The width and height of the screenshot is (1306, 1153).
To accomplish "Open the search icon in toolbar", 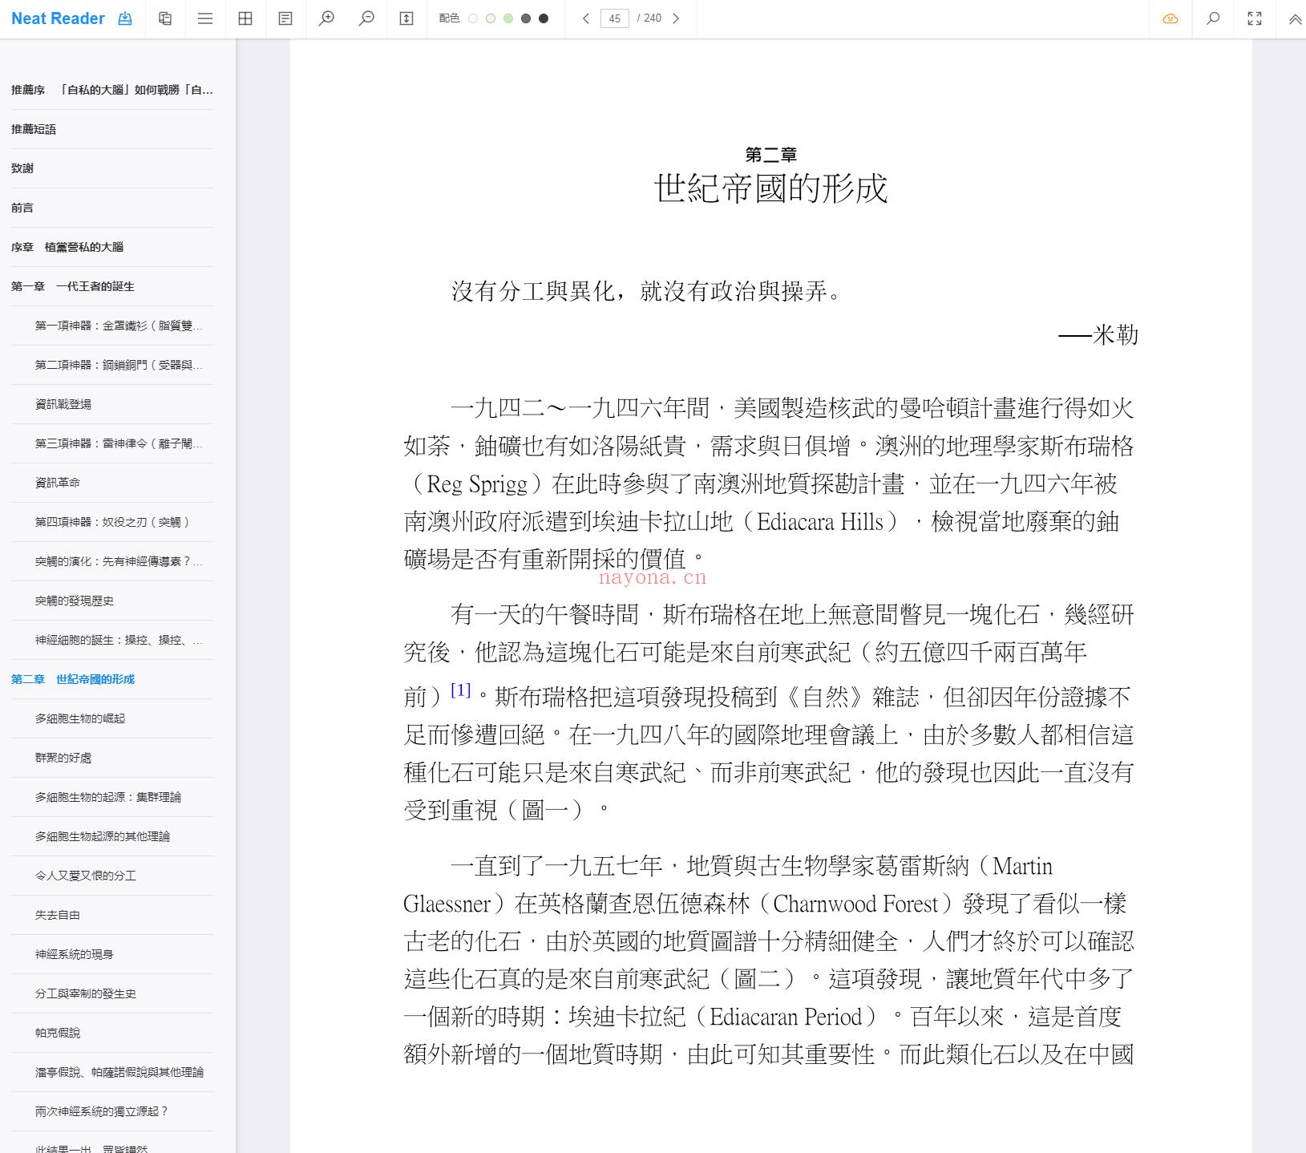I will click(x=1213, y=18).
